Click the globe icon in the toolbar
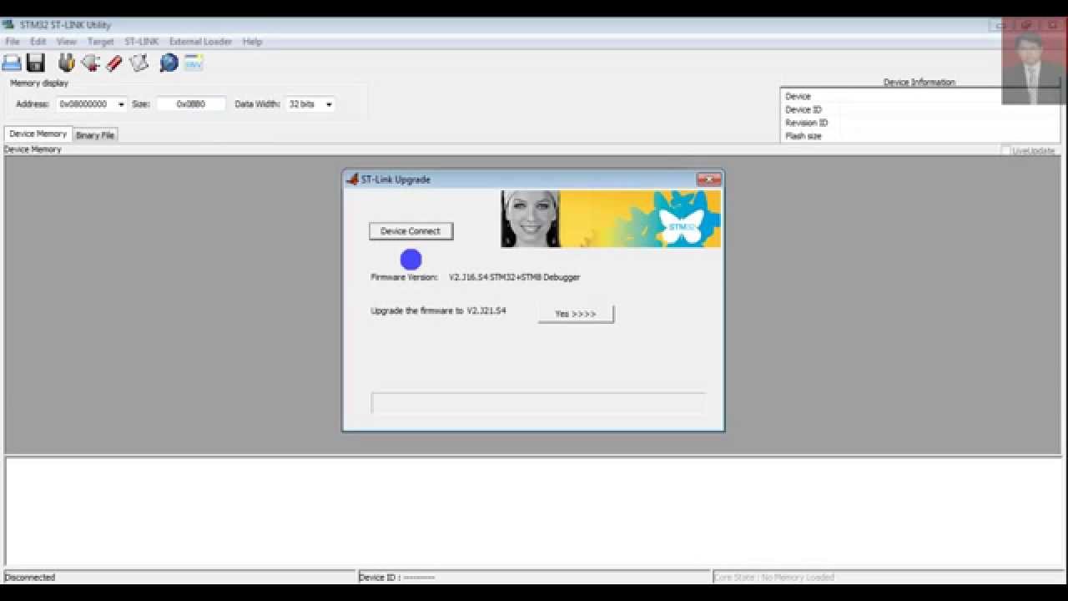1068x601 pixels. tap(169, 63)
